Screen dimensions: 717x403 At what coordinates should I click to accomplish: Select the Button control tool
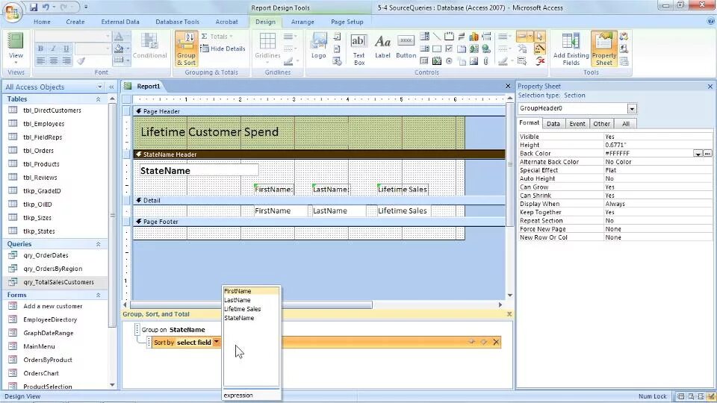click(406, 46)
